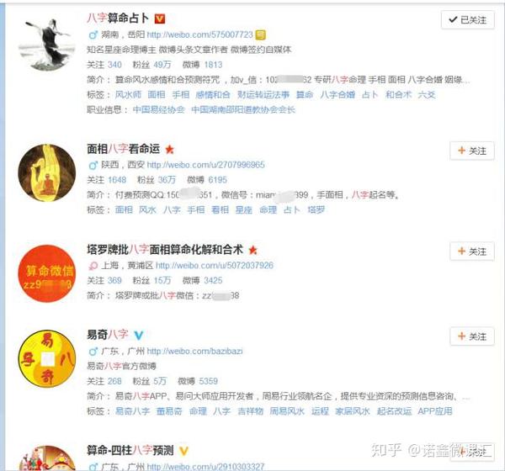This screenshot has height=471, width=505.
Task: Open the red 算命微信 round avatar
Action: click(47, 273)
